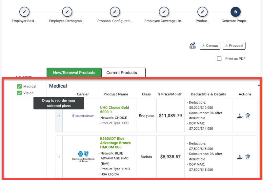Click the Employee Coverage Lin... step label
Image resolution: width=263 pixels, height=180 pixels.
(164, 21)
